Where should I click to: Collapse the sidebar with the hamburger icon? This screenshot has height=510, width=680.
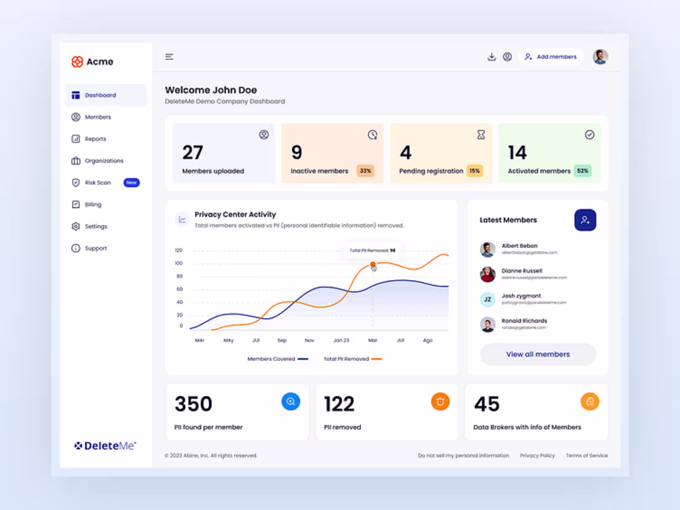[169, 56]
